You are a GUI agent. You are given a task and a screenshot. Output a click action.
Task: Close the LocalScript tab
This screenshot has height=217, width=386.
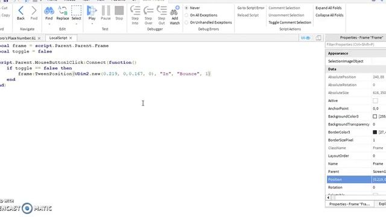71,38
